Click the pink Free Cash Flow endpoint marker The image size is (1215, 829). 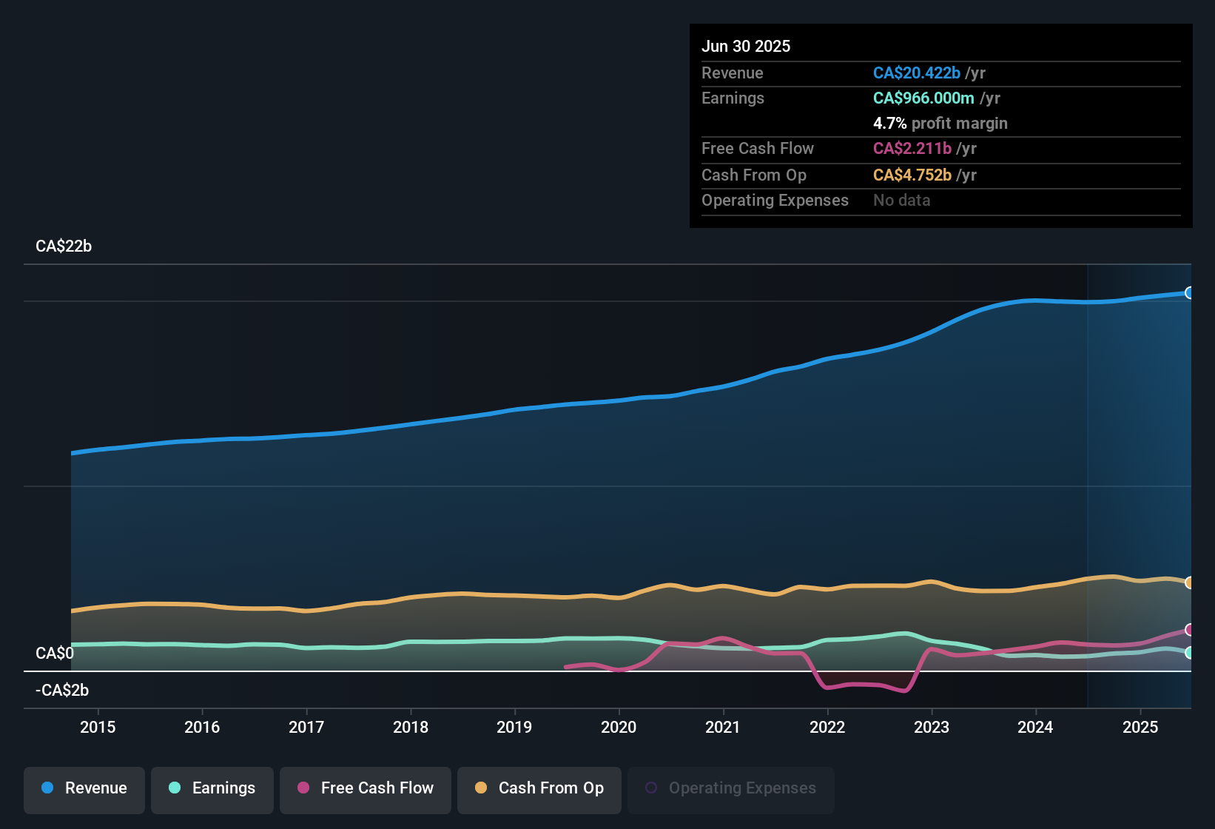pos(1188,630)
